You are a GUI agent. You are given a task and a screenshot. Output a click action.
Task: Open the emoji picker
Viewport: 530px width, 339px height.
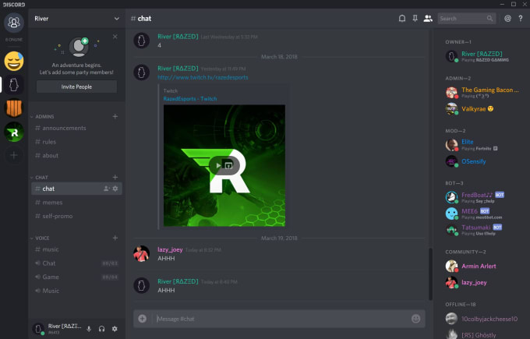coord(415,319)
